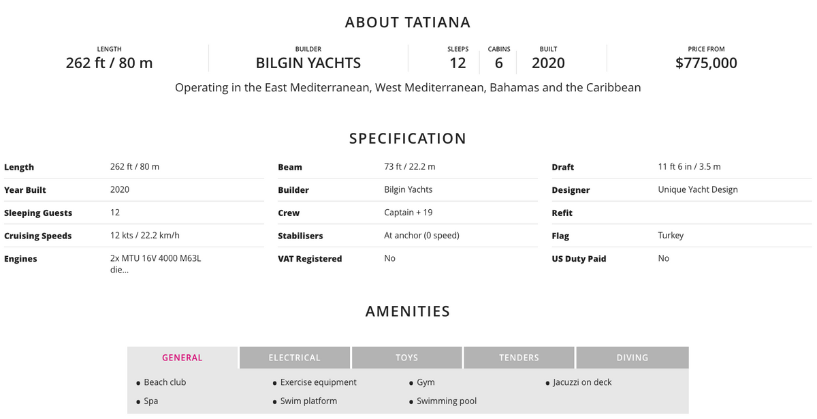Image resolution: width=817 pixels, height=419 pixels.
Task: Select the Toys amenities tab
Action: click(x=406, y=358)
